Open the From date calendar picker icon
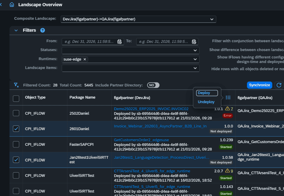 coord(120,42)
